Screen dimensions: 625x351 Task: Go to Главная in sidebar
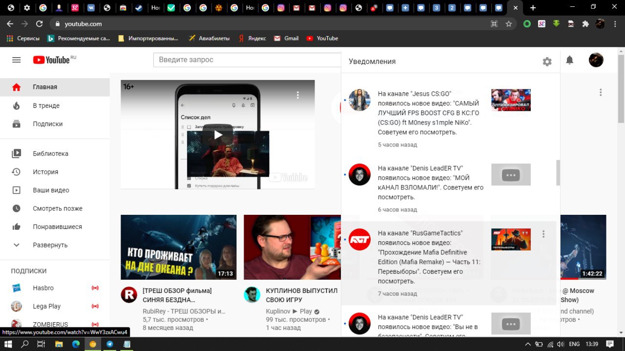[x=55, y=87]
